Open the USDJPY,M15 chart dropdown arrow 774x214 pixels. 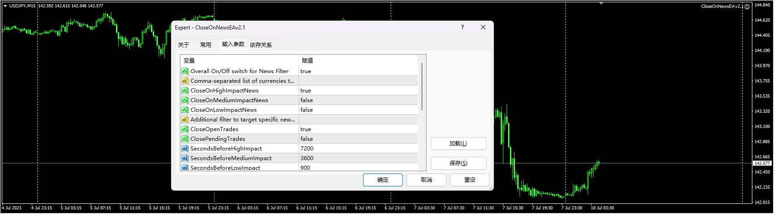click(x=5, y=6)
